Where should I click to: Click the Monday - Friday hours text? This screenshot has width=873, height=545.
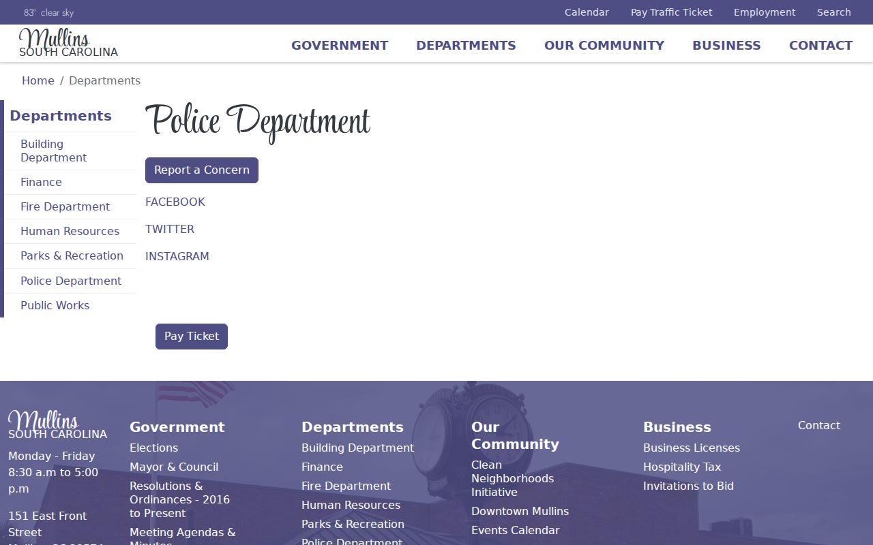53,472
